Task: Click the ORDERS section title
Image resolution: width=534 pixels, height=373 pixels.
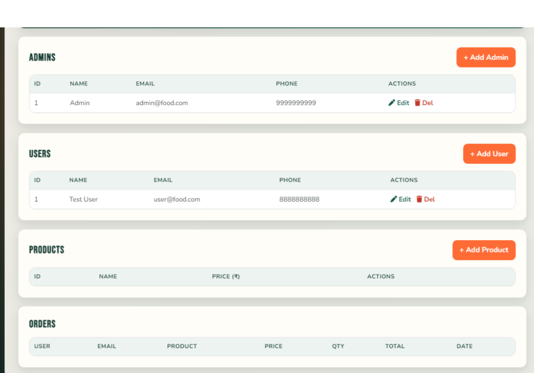Action: point(42,324)
